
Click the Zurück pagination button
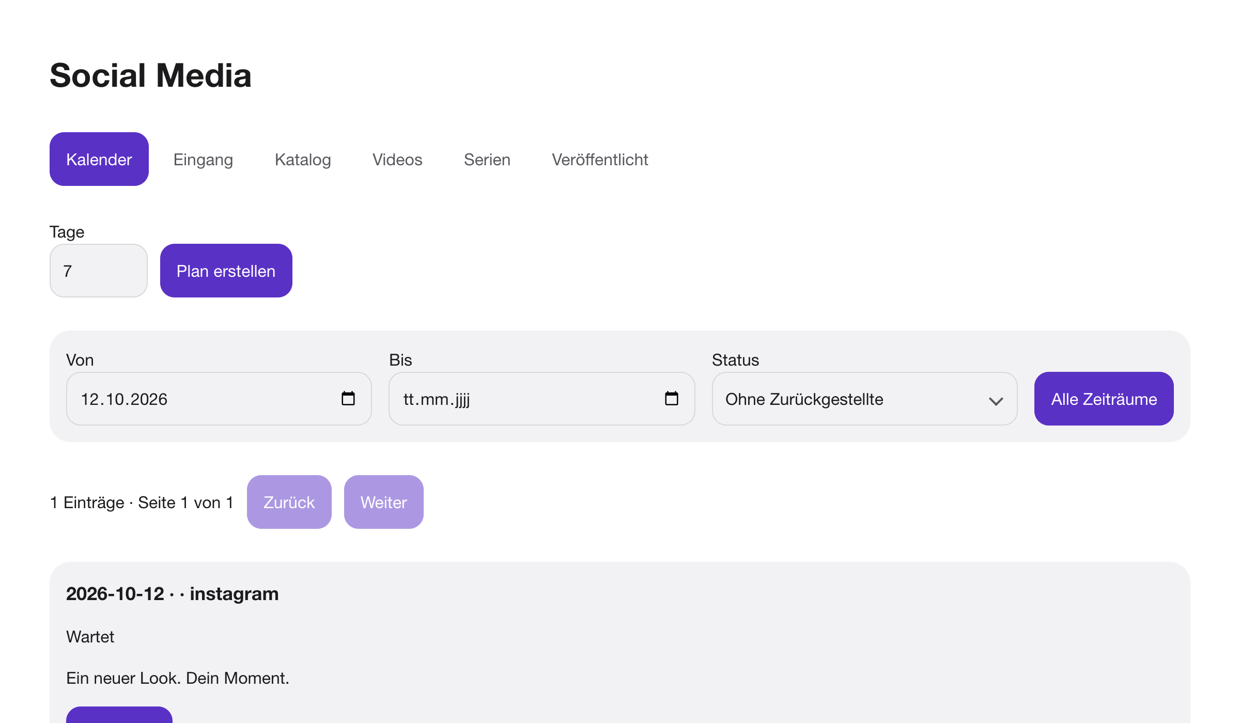click(289, 502)
